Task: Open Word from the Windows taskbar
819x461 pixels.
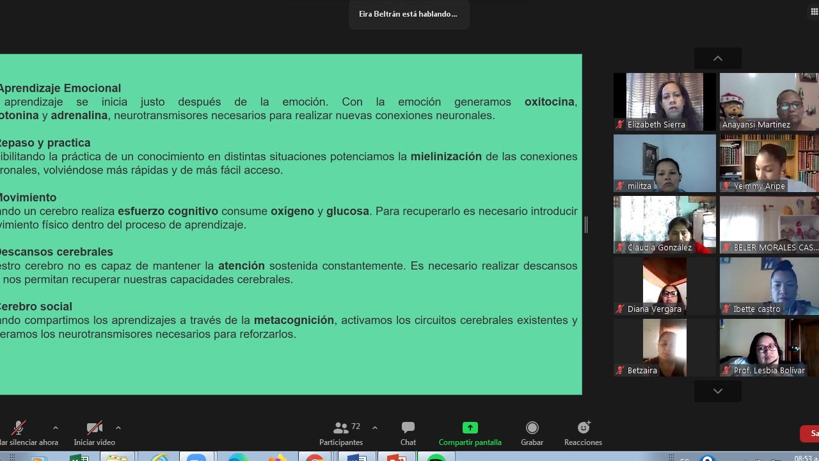Action: click(356, 457)
